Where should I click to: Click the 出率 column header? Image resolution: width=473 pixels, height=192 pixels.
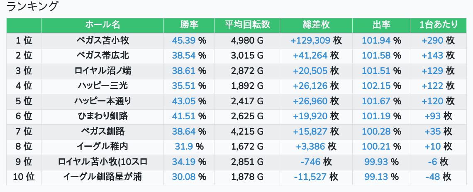[381, 25]
